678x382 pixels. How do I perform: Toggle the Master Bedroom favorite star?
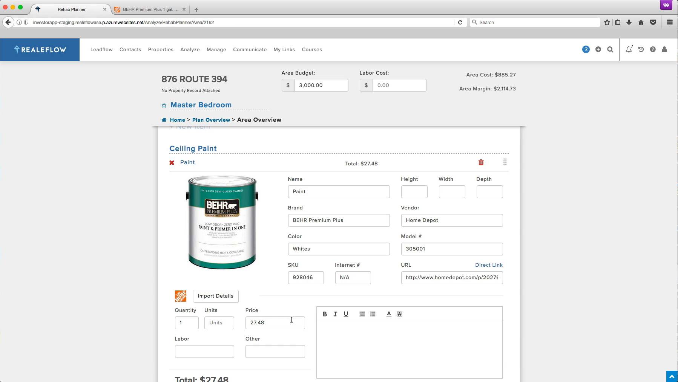(164, 105)
